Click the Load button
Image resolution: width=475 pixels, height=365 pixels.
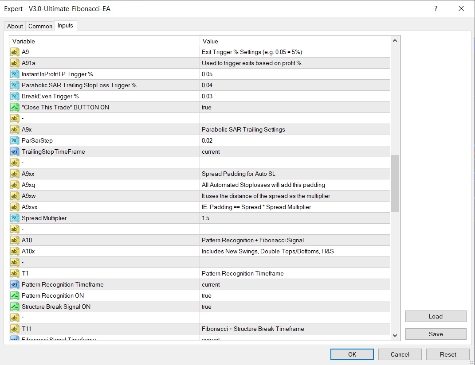436,316
